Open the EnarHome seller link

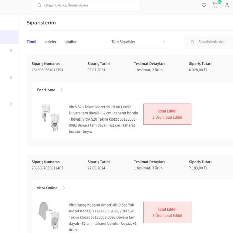point(46,90)
